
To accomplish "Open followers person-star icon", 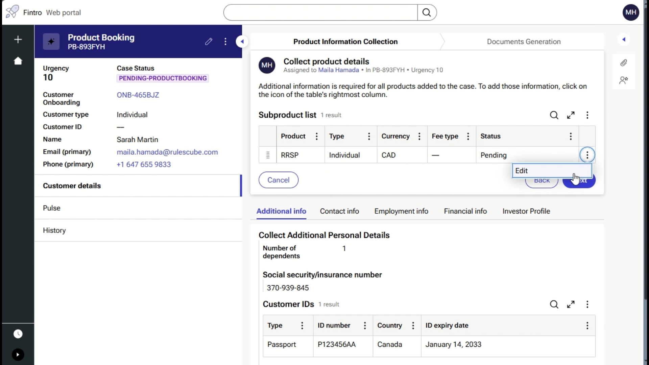I will pyautogui.click(x=624, y=80).
